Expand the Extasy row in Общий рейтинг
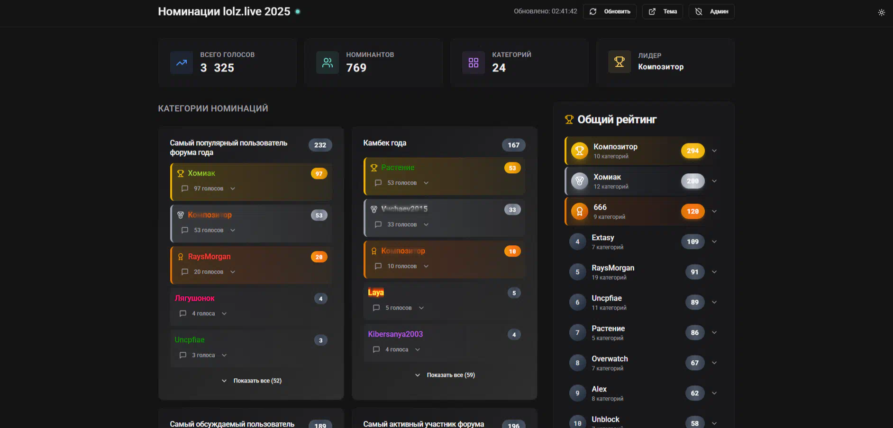Screen dimensions: 893x428 (714, 242)
